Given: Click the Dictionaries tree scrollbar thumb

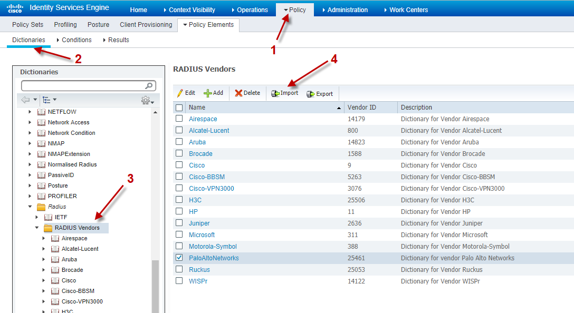Looking at the screenshot, I should 155,286.
